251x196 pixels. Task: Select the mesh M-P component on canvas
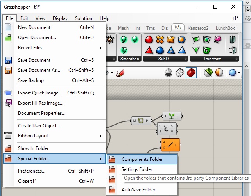tap(141, 121)
